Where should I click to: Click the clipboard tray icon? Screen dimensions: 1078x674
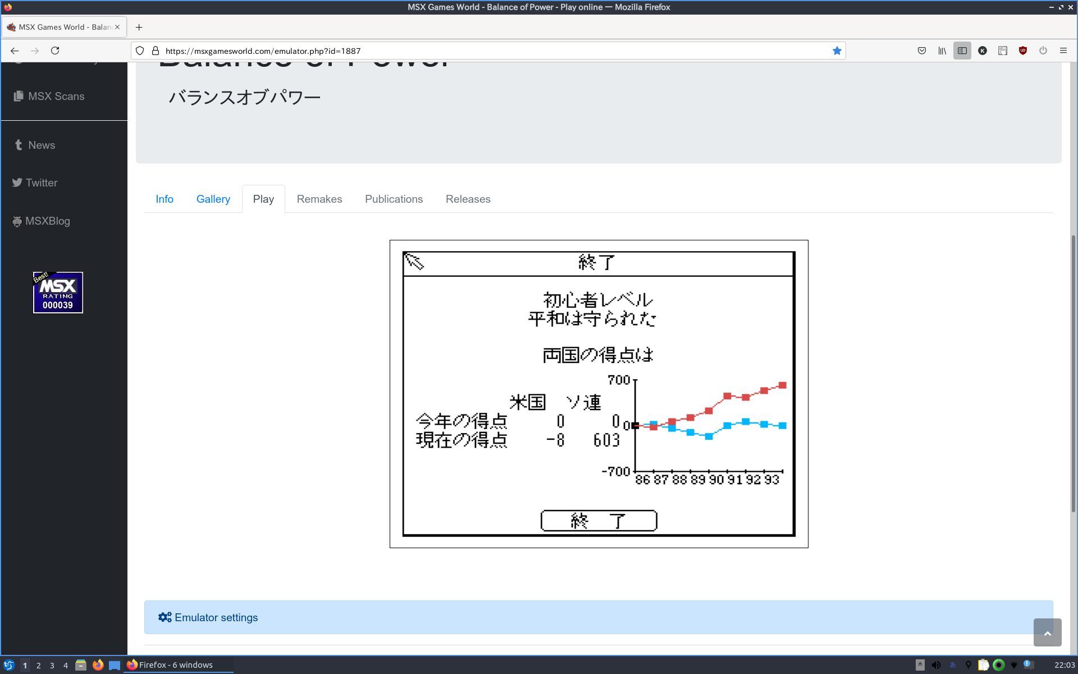click(983, 665)
